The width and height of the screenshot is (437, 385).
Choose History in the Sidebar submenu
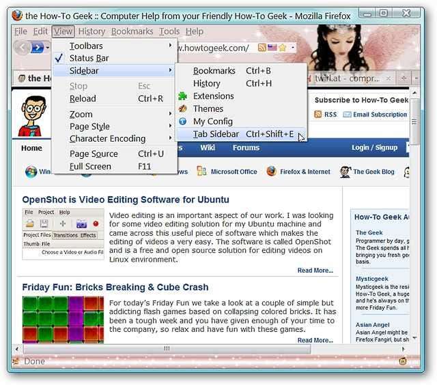point(241,83)
